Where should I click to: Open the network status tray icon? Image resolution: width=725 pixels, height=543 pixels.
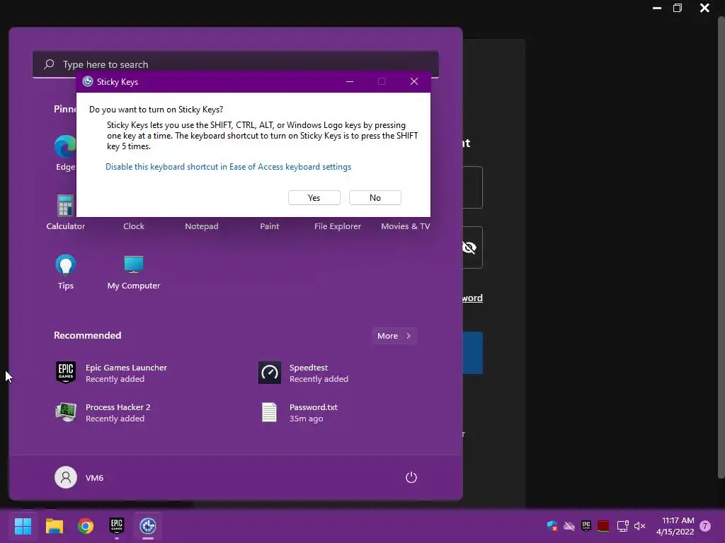622,525
